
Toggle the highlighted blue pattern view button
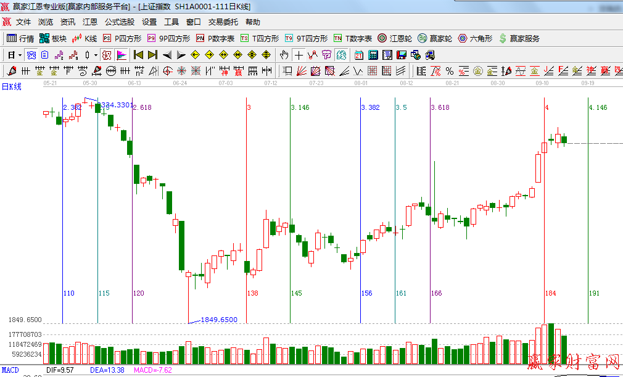tap(30, 55)
